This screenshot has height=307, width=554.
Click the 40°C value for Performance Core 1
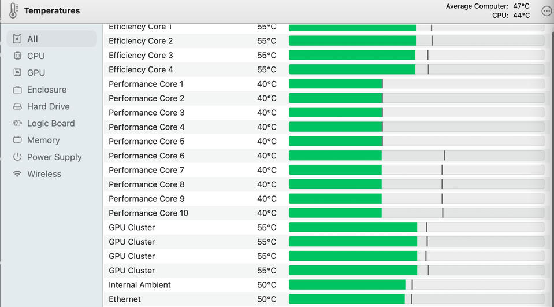click(x=267, y=84)
